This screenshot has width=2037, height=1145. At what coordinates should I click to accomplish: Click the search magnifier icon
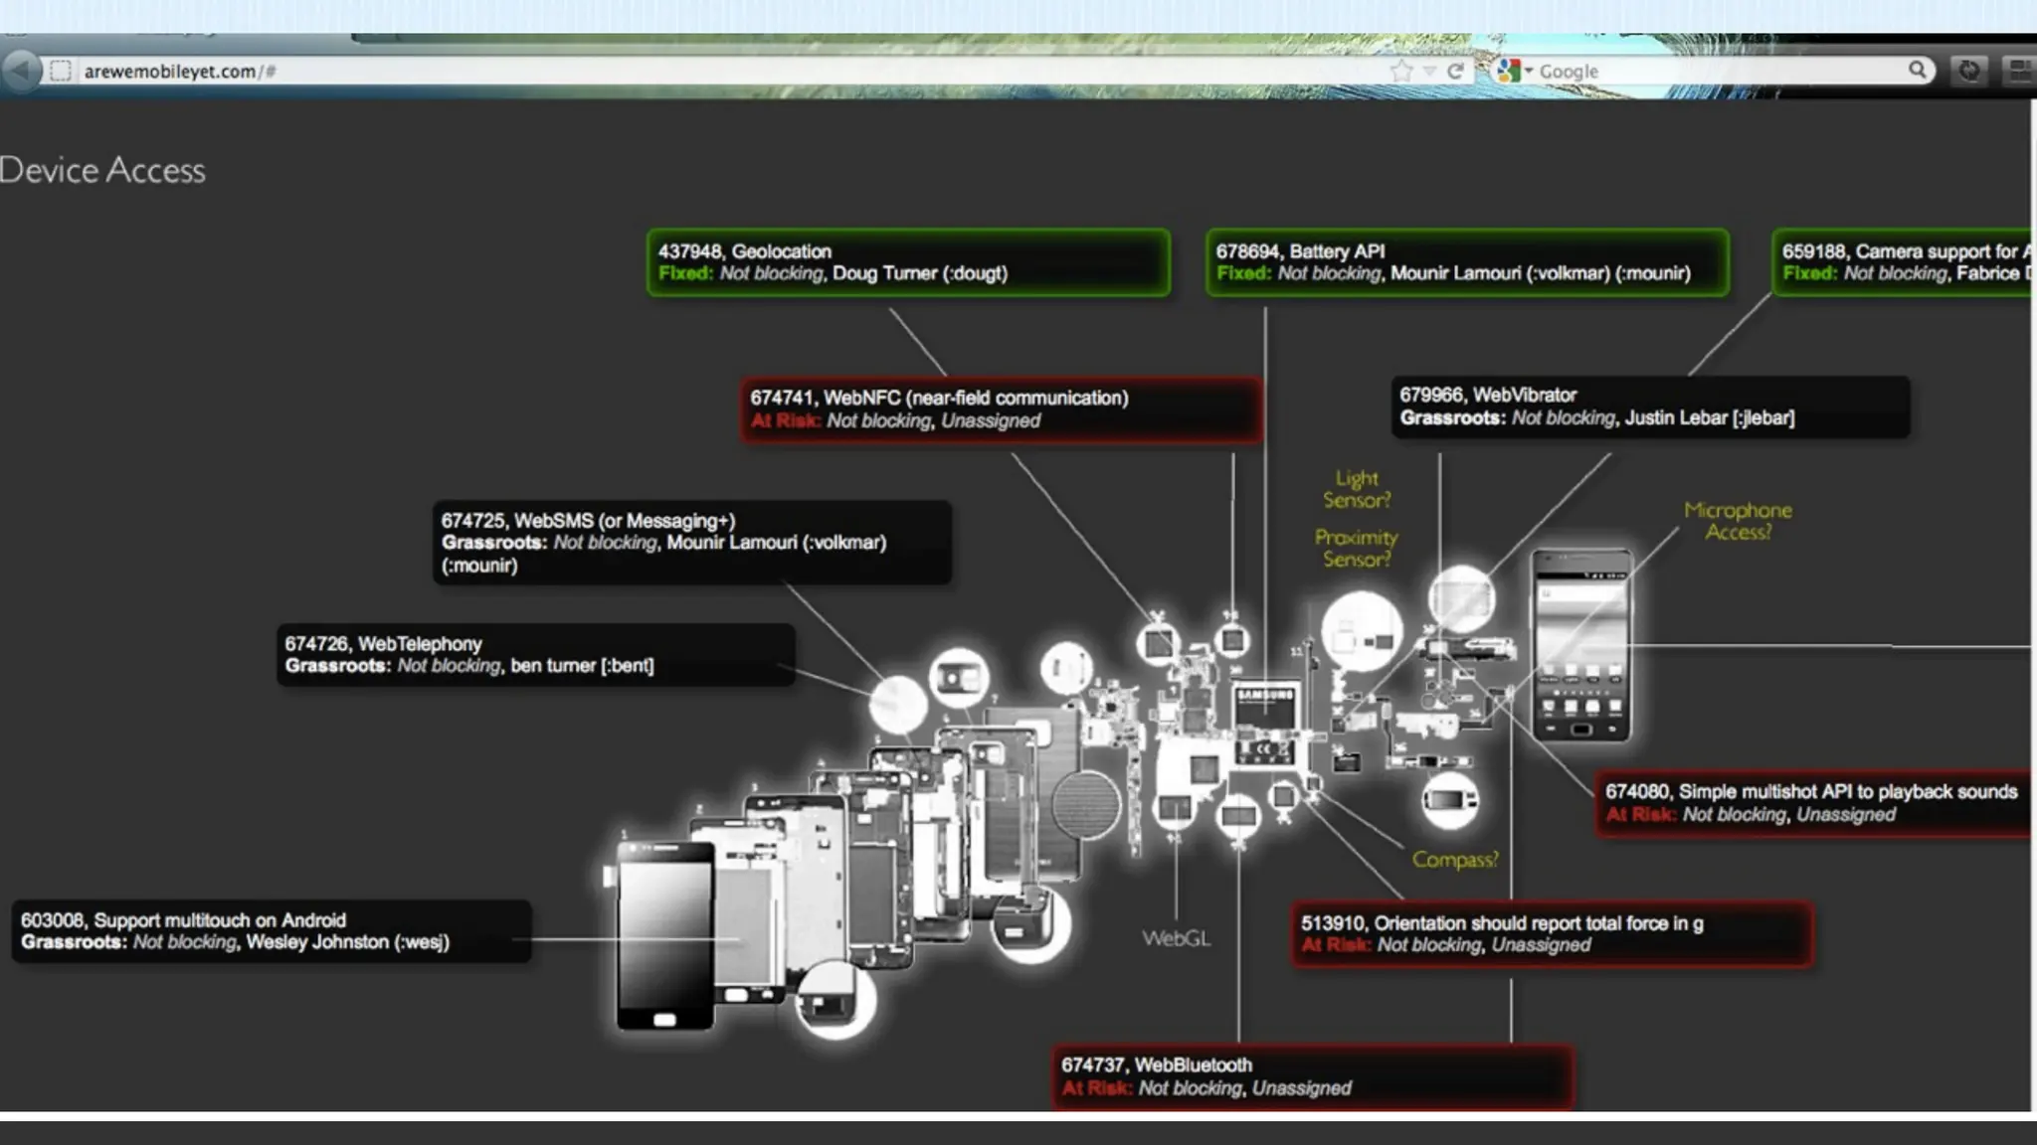point(1917,70)
